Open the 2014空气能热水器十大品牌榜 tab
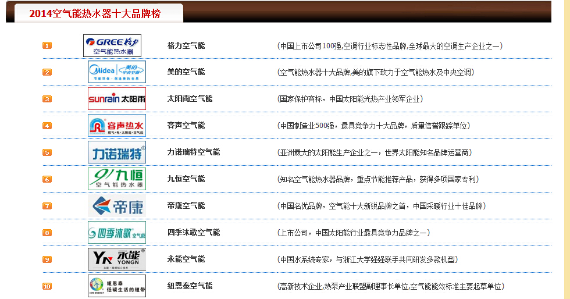Viewport: 570px width, 299px height. pos(98,13)
